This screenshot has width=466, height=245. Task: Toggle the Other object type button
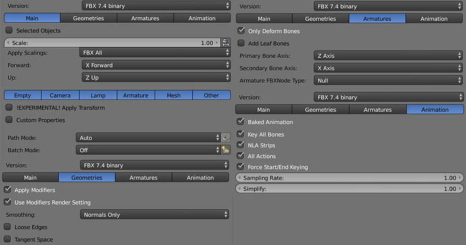click(x=211, y=95)
